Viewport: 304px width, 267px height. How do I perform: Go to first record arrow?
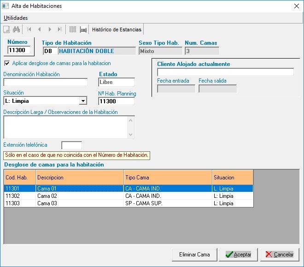click(x=29, y=30)
